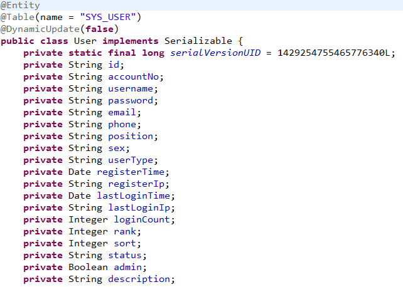The width and height of the screenshot is (403, 287).
Task: Click the lastLoginTime field name
Action: (x=133, y=196)
